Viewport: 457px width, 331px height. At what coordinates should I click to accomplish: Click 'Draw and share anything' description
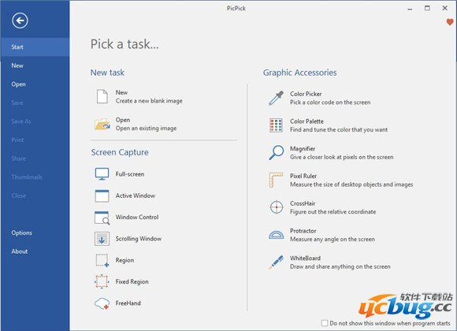pyautogui.click(x=340, y=267)
